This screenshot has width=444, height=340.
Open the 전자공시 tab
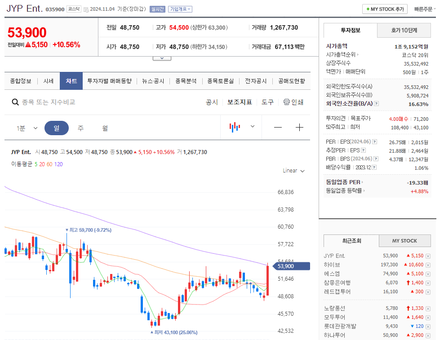pyautogui.click(x=256, y=81)
